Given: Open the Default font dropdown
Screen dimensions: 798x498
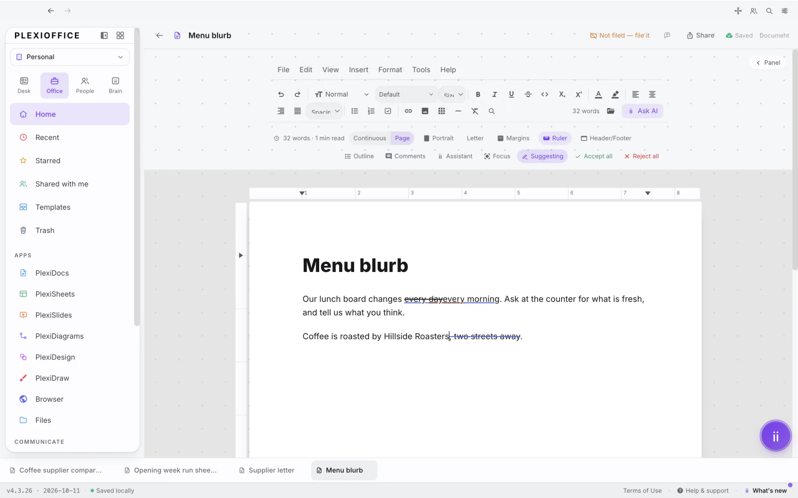Looking at the screenshot, I should pos(406,94).
